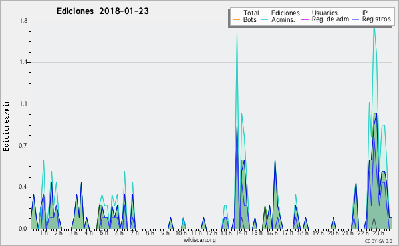399x246 pixels.
Task: Click the '14 h' x-axis label
Action: [241, 233]
